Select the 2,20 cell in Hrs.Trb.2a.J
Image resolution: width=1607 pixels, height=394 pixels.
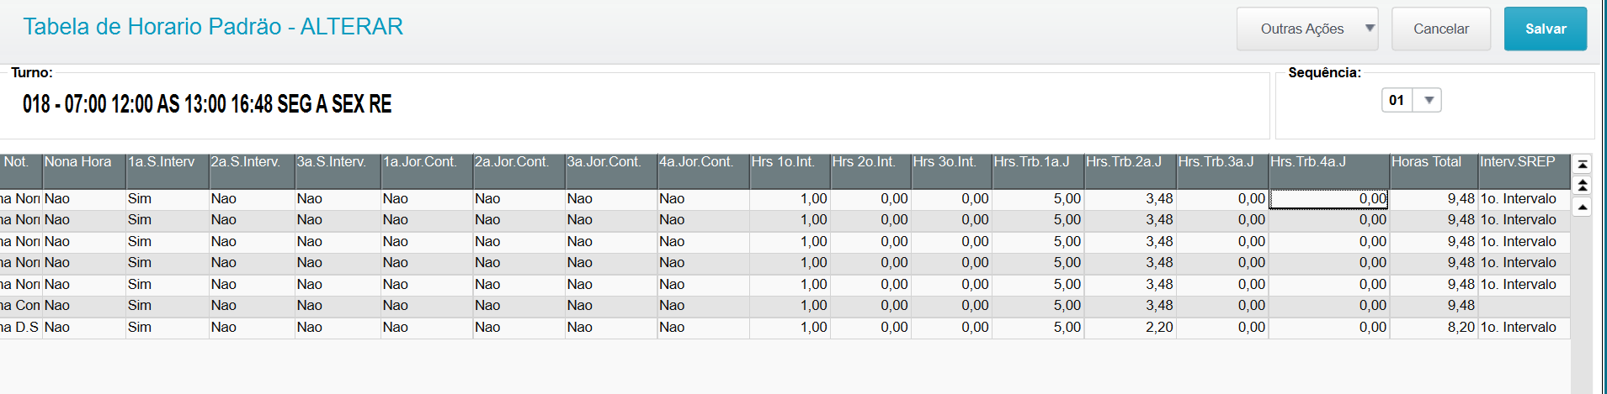pos(1130,328)
